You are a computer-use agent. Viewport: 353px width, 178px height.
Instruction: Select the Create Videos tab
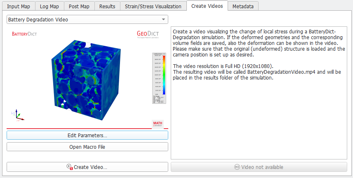(207, 6)
